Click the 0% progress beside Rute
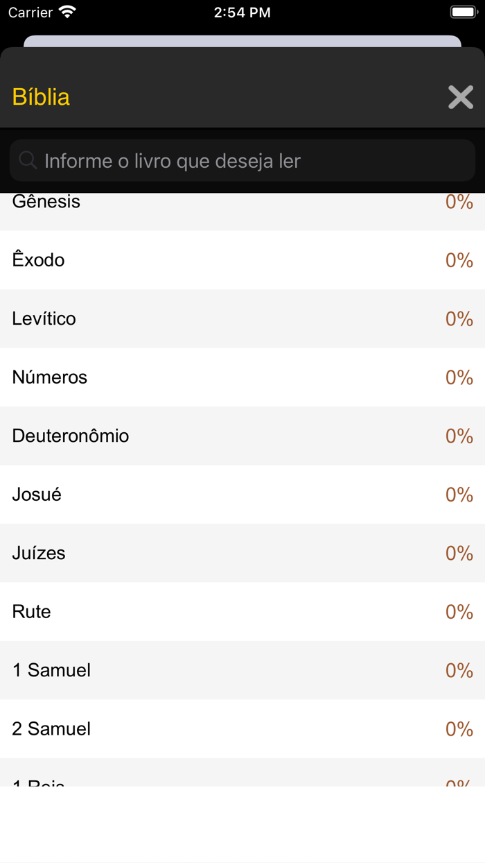 (459, 612)
